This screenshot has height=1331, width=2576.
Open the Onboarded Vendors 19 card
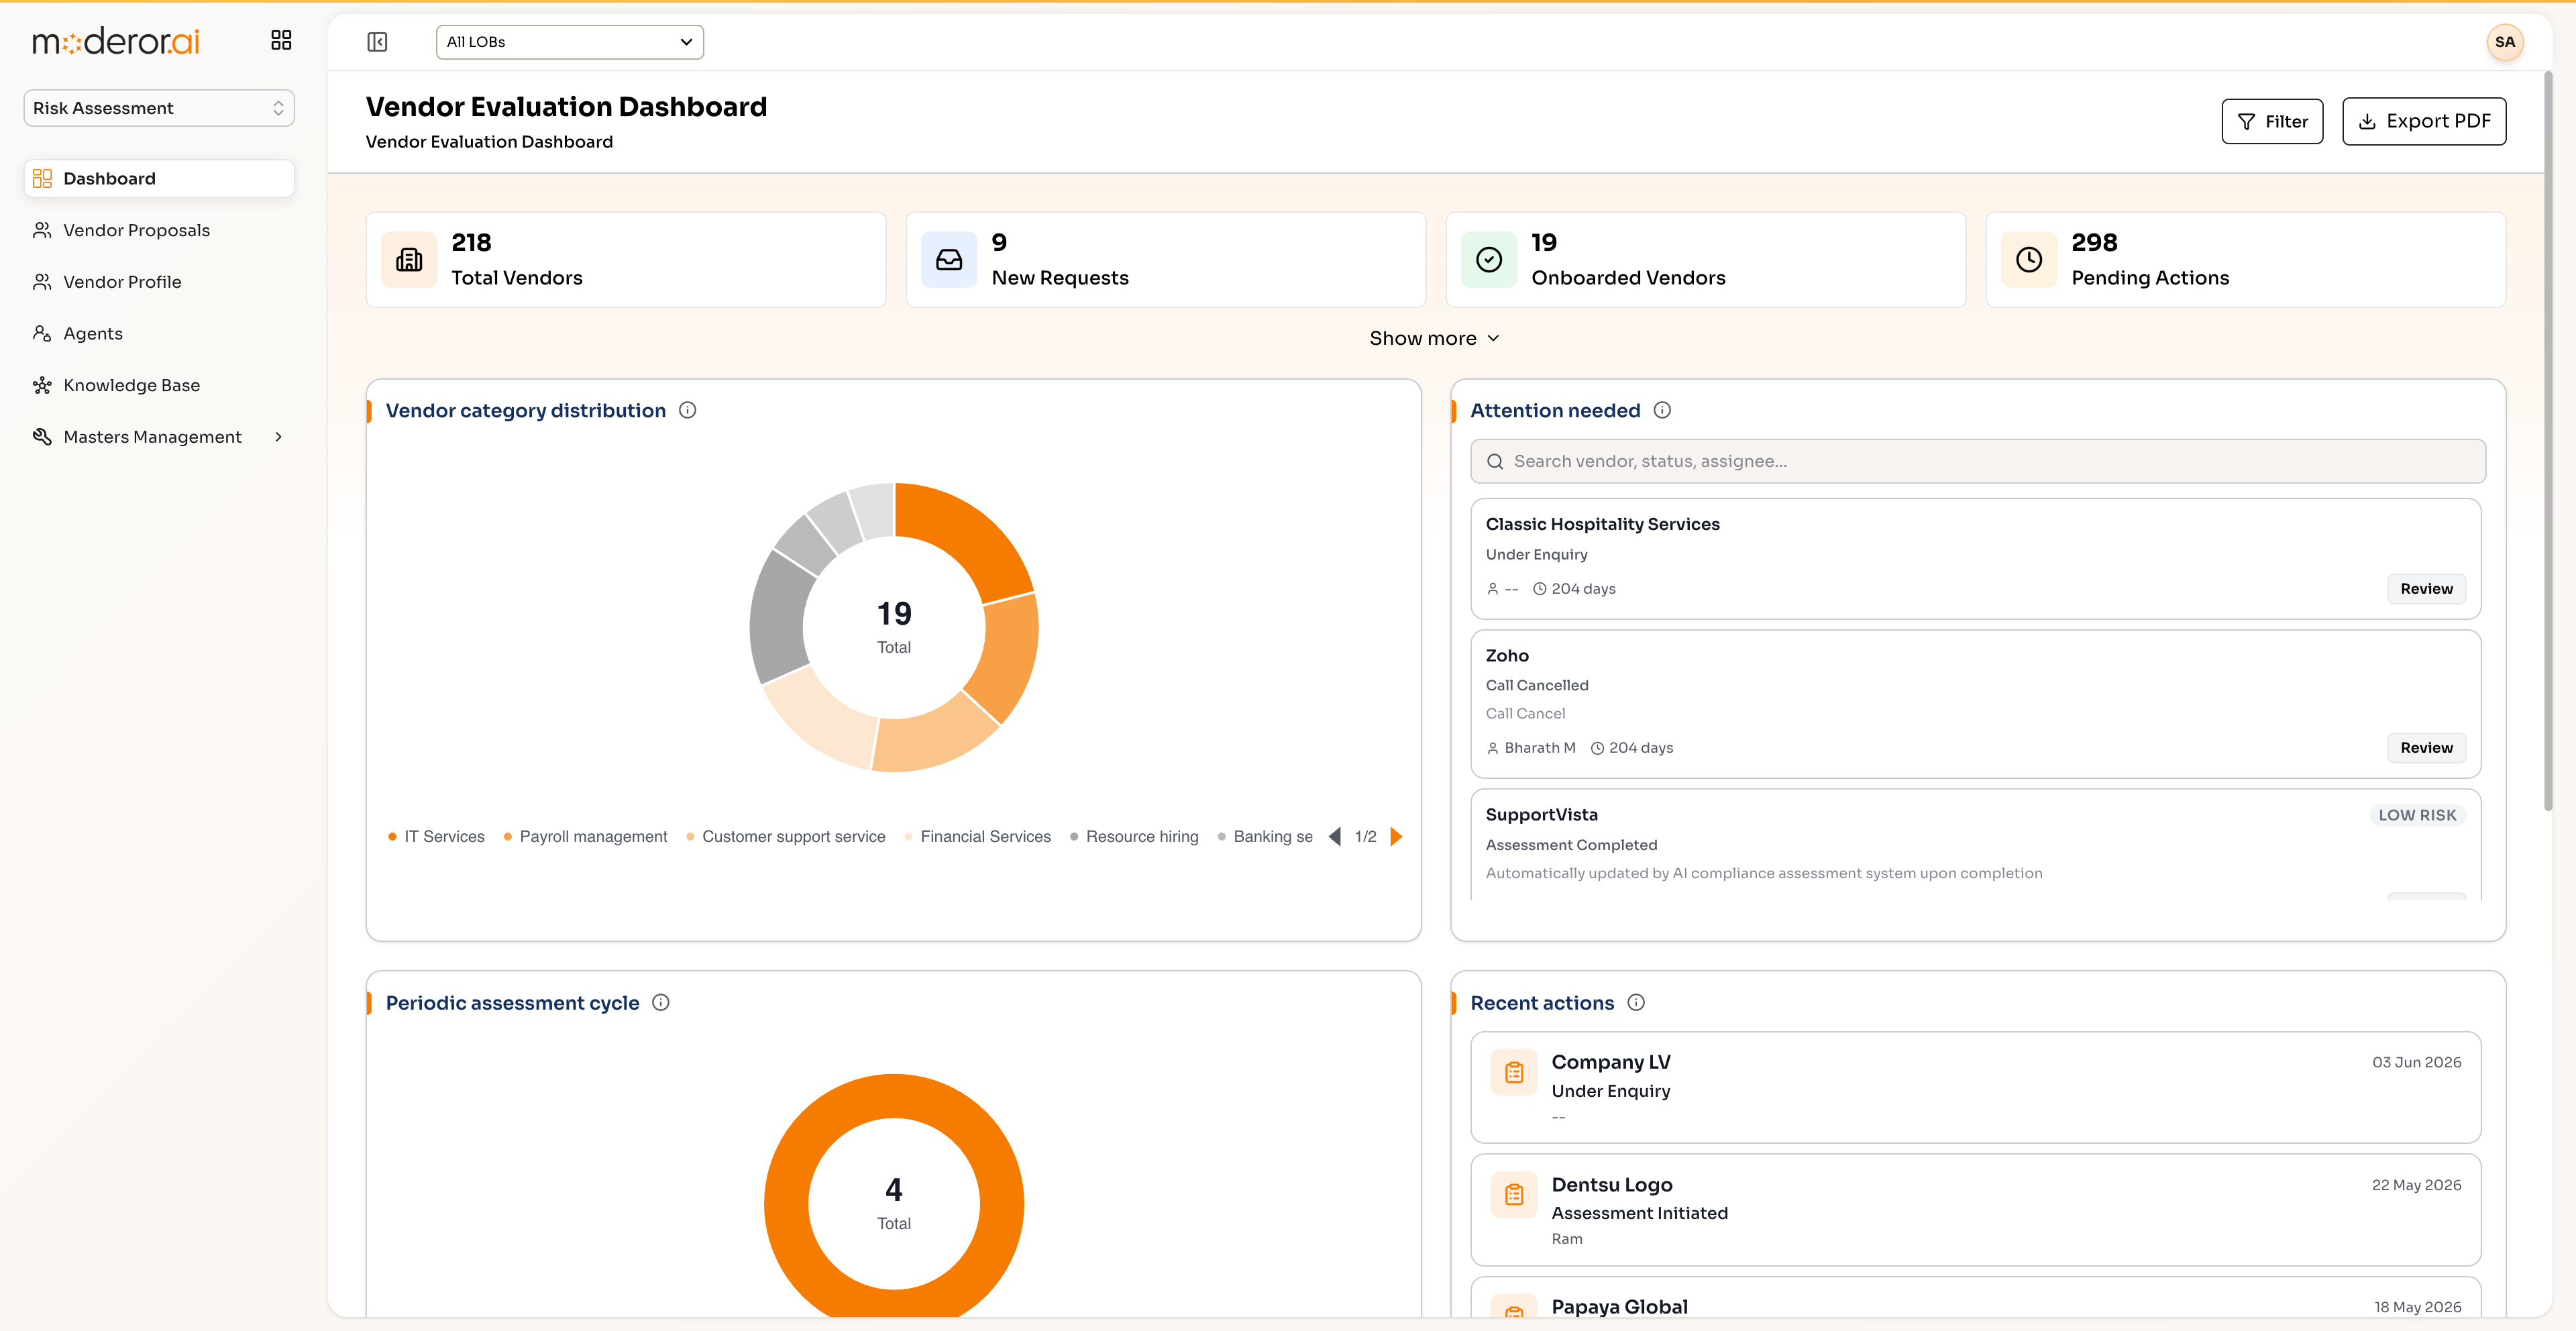tap(1706, 260)
